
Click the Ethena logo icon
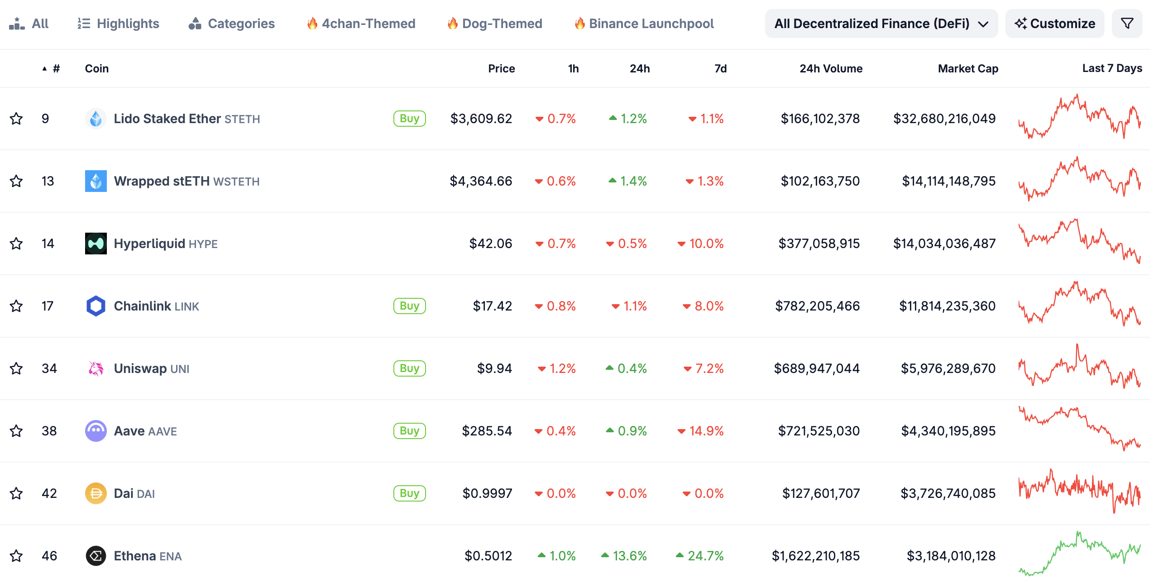(96, 556)
